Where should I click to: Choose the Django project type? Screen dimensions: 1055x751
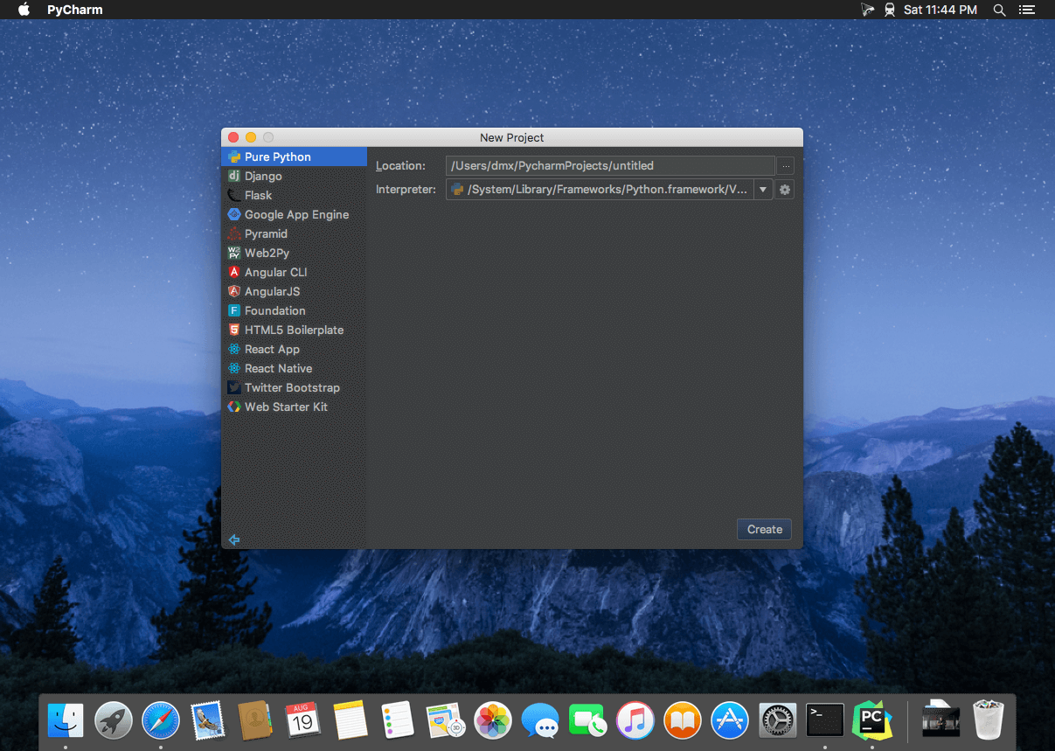[294, 176]
